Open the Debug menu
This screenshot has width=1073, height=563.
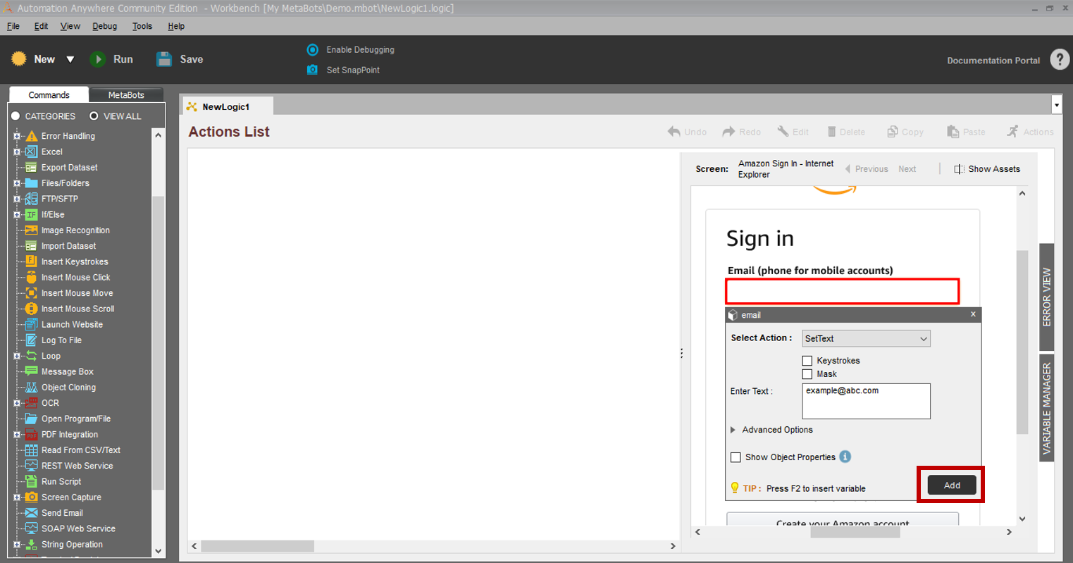[104, 25]
